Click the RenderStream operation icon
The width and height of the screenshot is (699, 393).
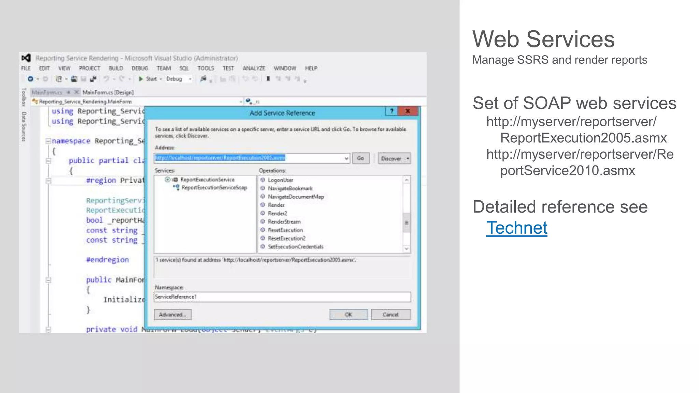pyautogui.click(x=263, y=221)
